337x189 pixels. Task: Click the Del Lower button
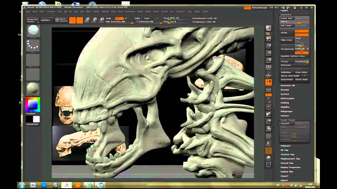click(x=287, y=25)
